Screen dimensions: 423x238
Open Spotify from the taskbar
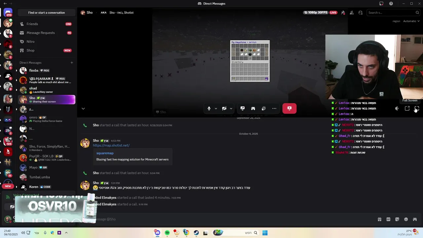[x=167, y=233]
